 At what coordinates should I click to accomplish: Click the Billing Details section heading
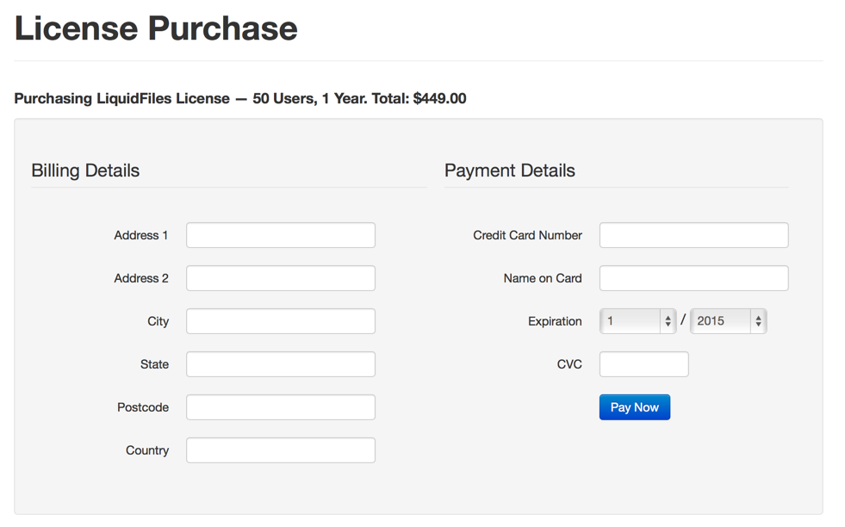[x=84, y=170]
